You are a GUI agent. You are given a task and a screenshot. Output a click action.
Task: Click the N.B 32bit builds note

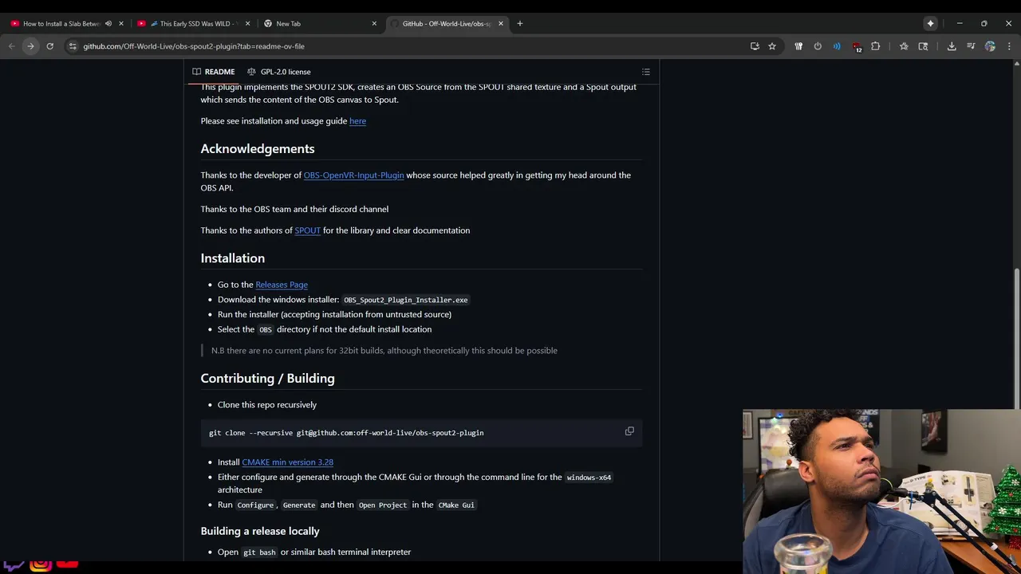coord(384,351)
